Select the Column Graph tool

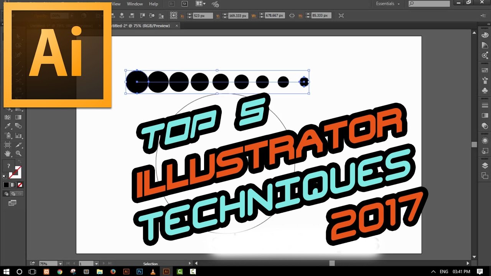(x=18, y=135)
